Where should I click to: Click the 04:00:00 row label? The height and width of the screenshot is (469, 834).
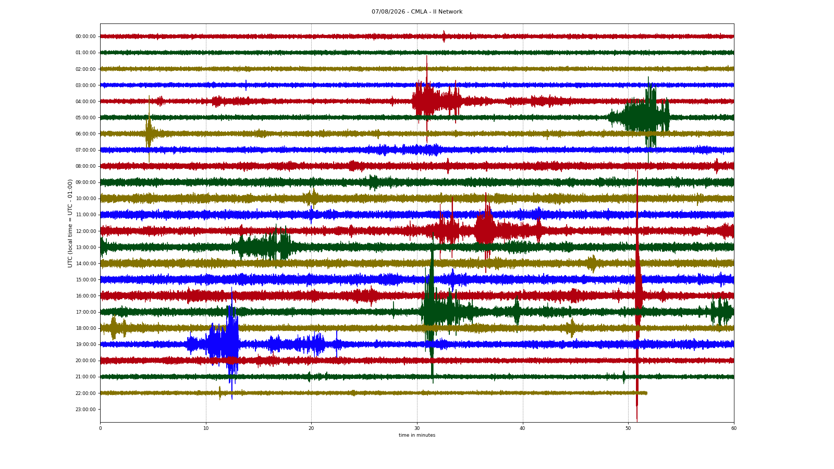coord(85,101)
